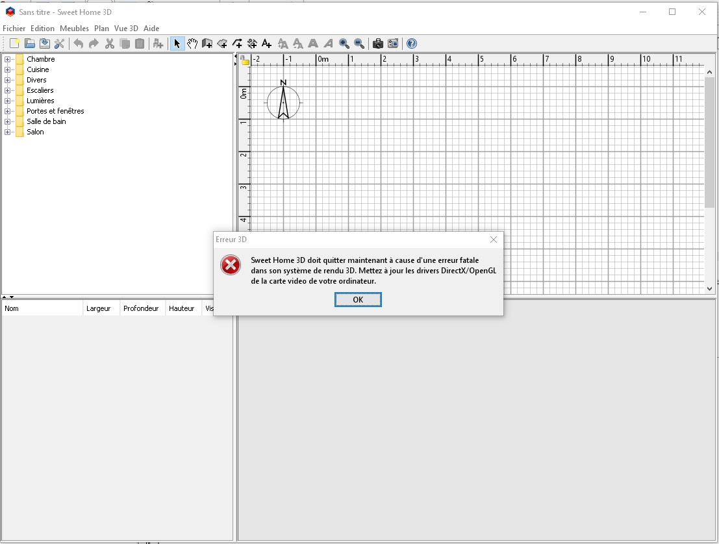
Task: Select the Chambre folder icon
Action: tap(19, 59)
